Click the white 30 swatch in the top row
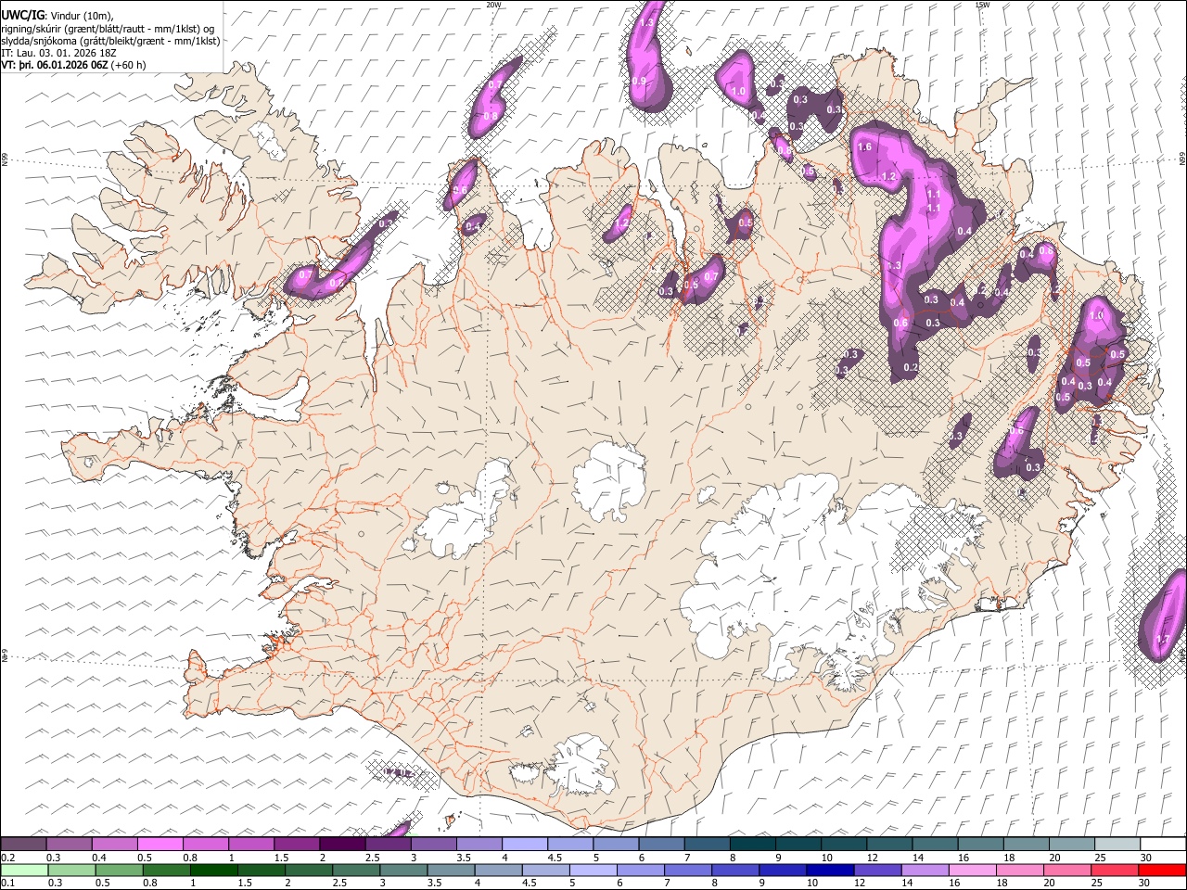The width and height of the screenshot is (1187, 890). (x=1162, y=844)
